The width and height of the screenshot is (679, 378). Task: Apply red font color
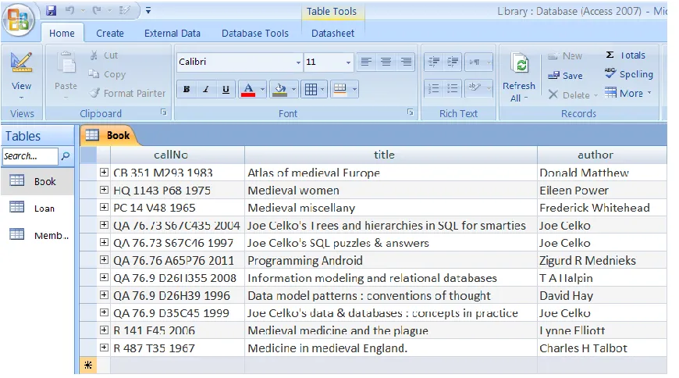pyautogui.click(x=247, y=89)
